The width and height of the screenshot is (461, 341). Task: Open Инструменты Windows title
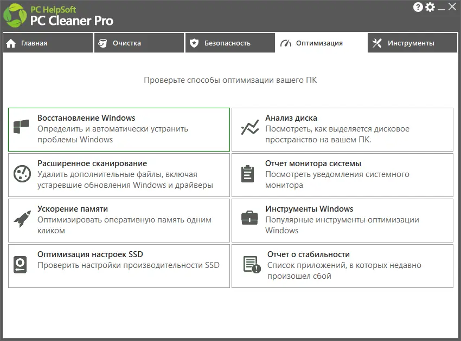point(309,209)
